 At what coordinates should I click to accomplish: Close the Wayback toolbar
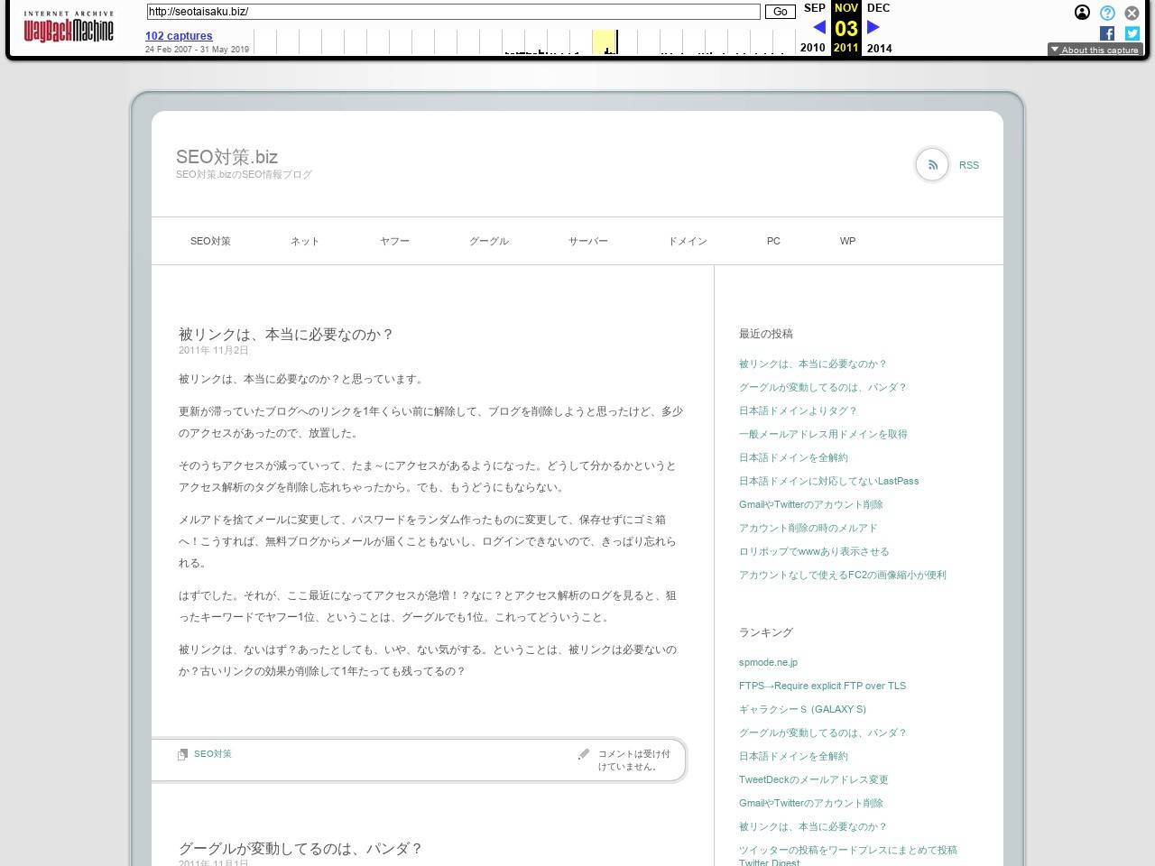pos(1132,13)
